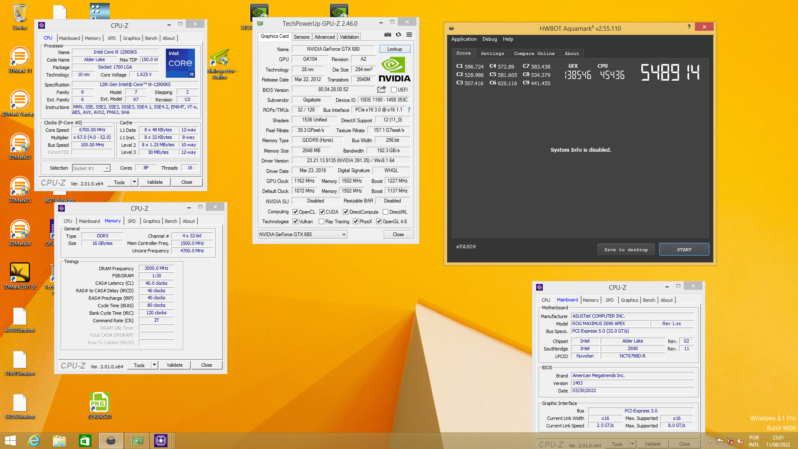
Task: Open Internet Explorer from taskbar
Action: [34, 441]
